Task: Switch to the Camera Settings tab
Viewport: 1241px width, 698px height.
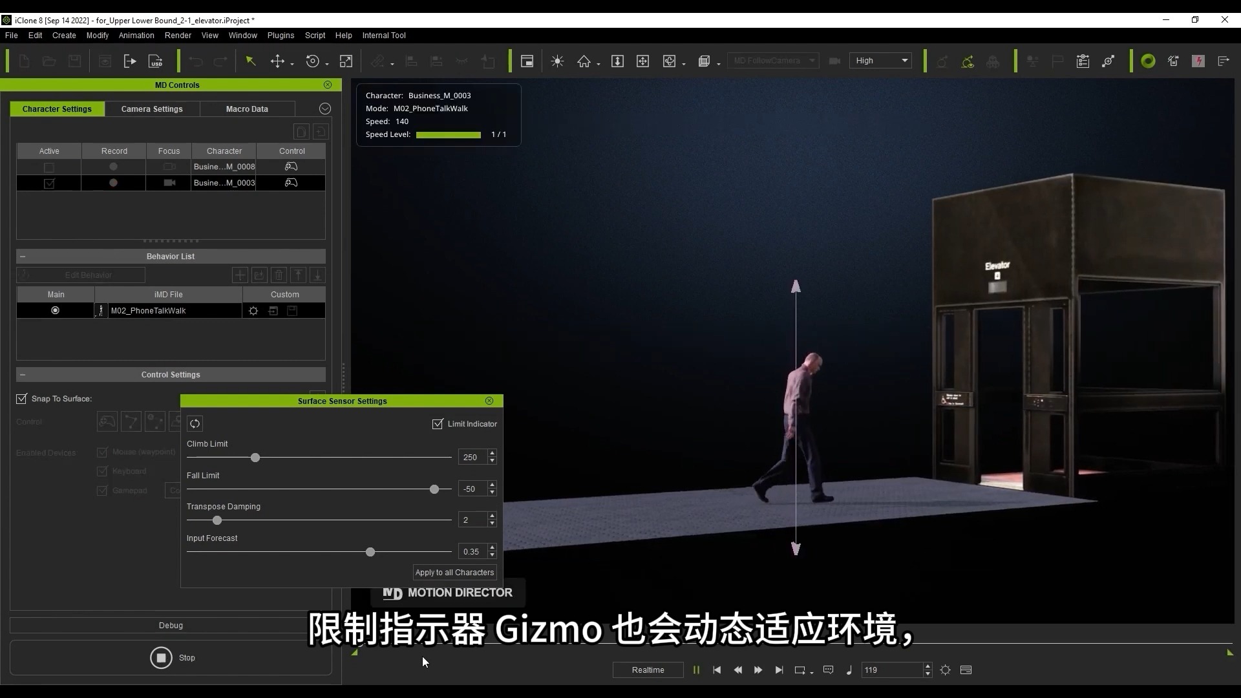Action: [x=152, y=109]
